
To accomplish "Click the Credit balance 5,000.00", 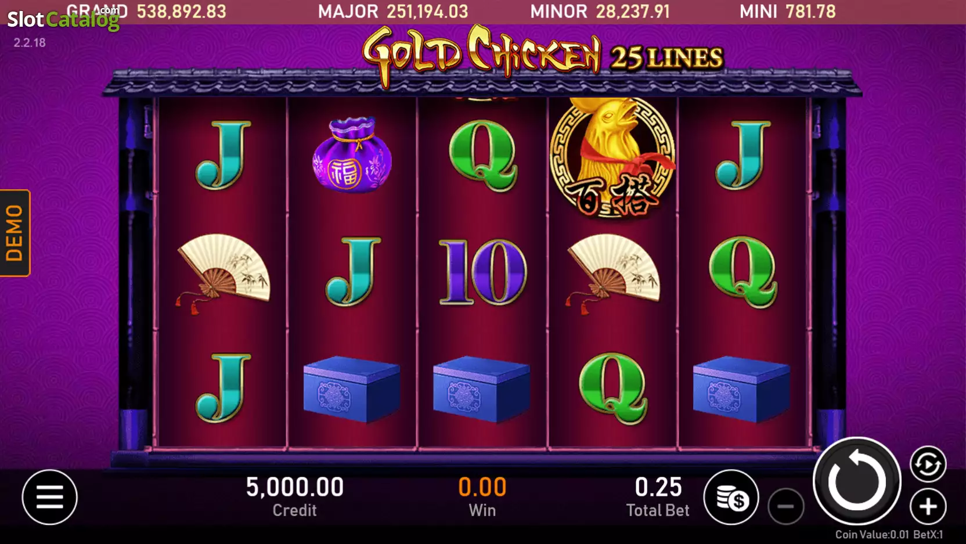I will [x=295, y=487].
